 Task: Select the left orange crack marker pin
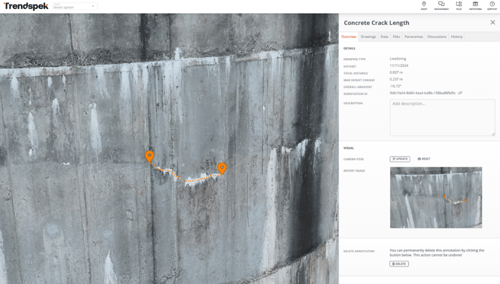(149, 156)
